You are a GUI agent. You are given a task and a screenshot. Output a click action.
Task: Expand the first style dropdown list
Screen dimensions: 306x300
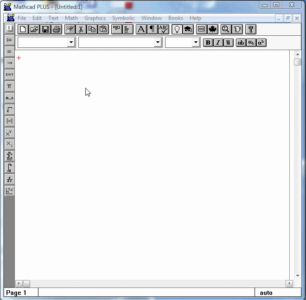click(x=71, y=43)
